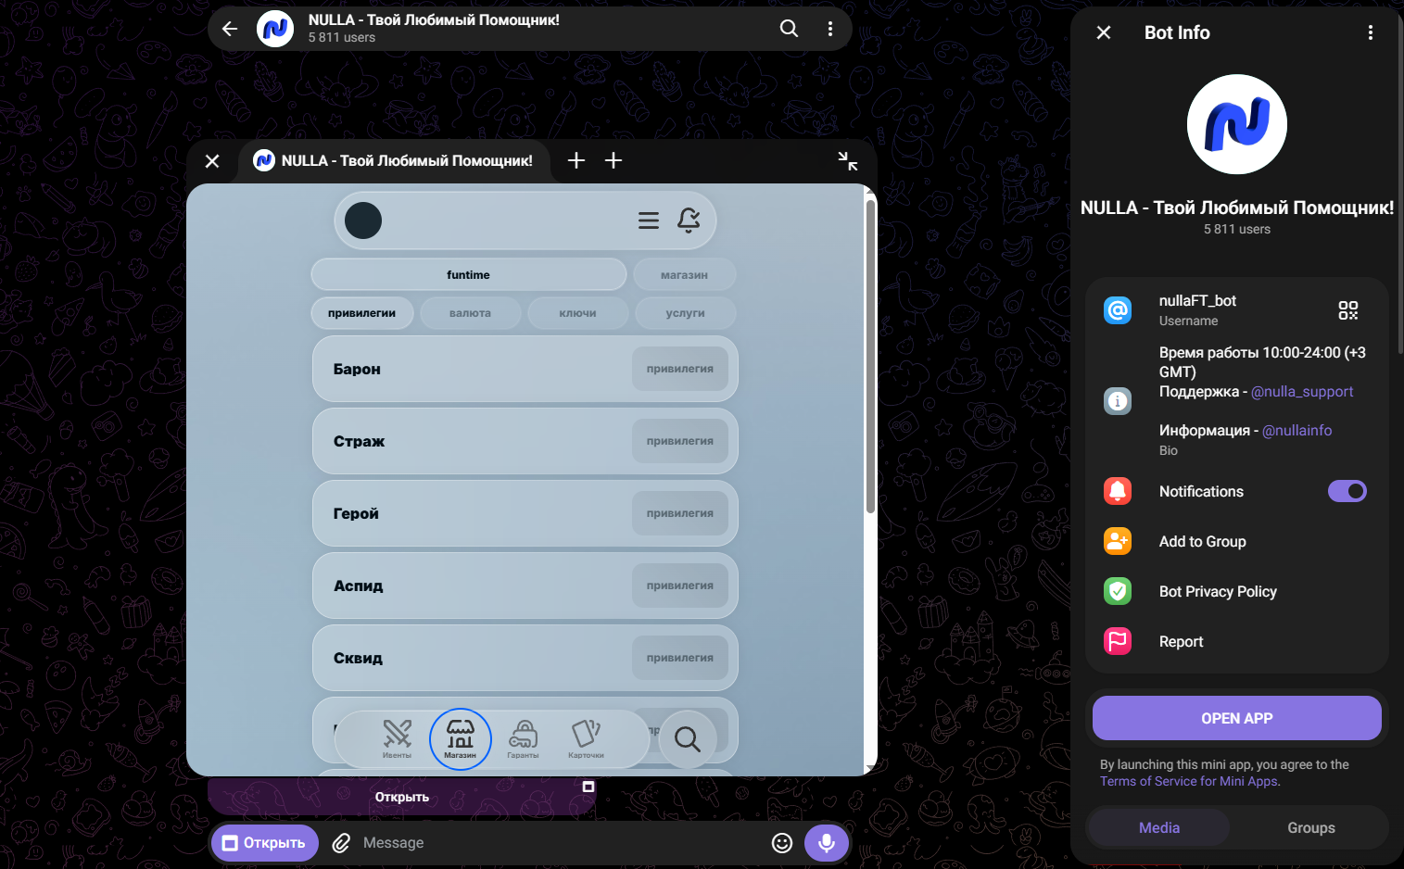Click the Открыть button beside the paperclip
This screenshot has height=869, width=1404.
[x=265, y=843]
